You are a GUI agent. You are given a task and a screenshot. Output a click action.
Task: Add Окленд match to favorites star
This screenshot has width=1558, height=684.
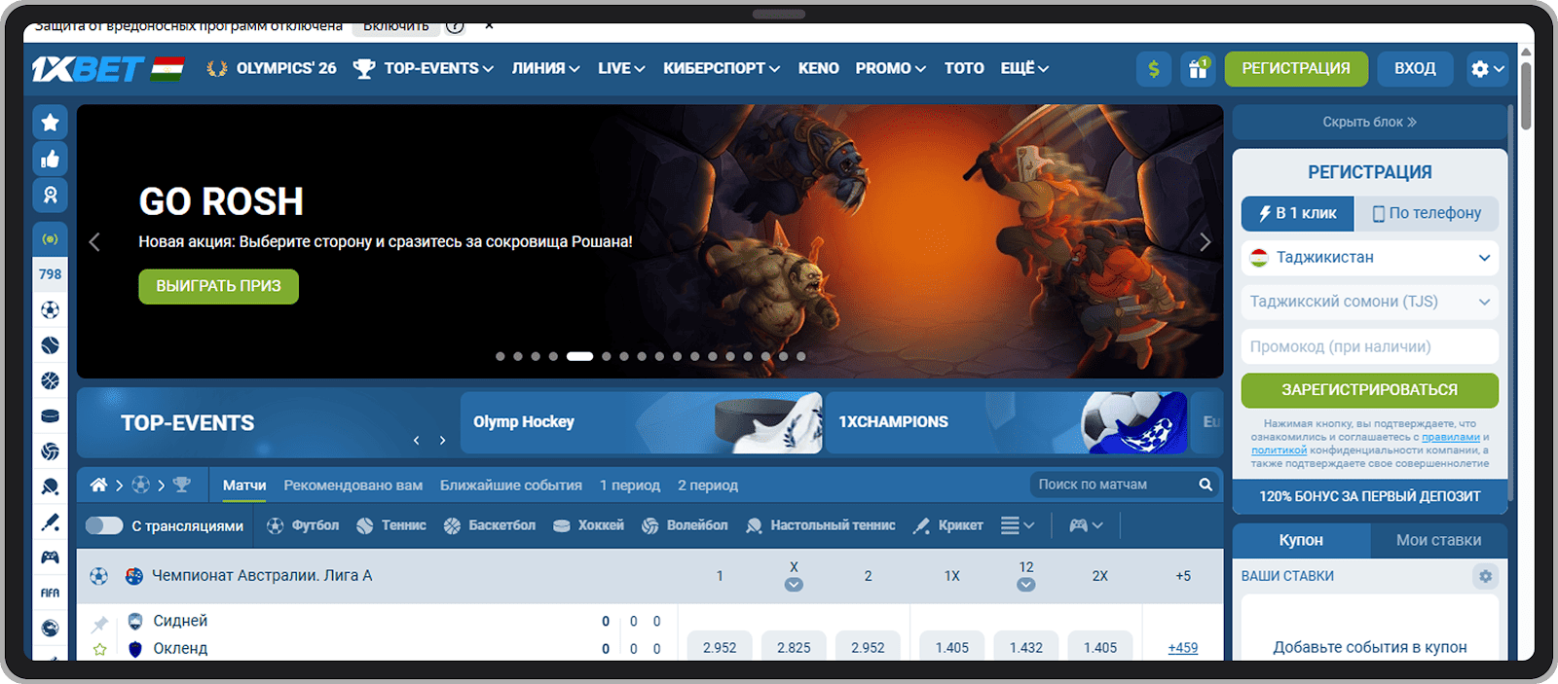[100, 649]
